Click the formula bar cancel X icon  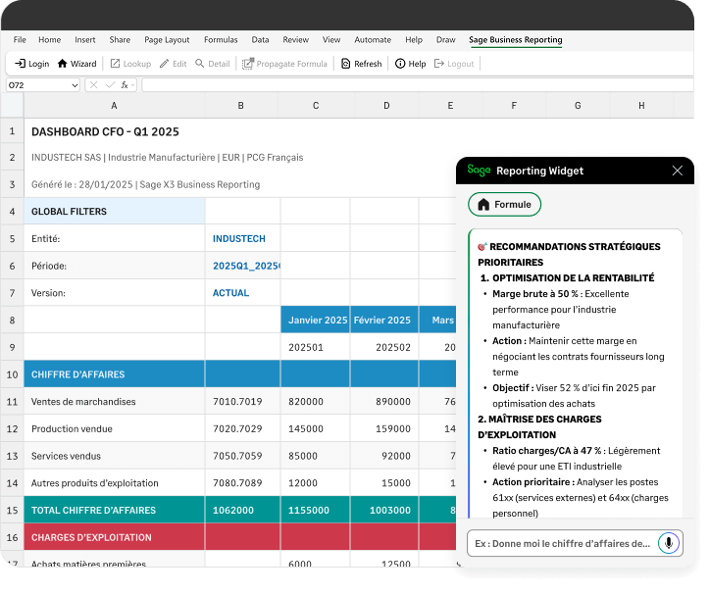[93, 85]
